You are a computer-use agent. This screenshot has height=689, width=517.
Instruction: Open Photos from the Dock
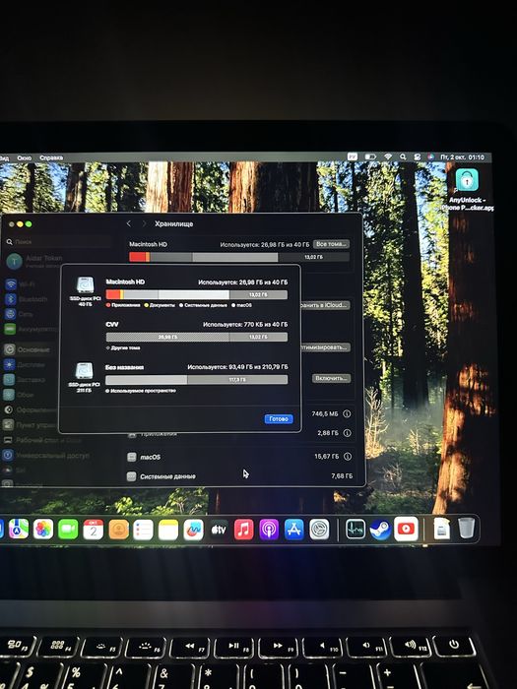tap(43, 530)
